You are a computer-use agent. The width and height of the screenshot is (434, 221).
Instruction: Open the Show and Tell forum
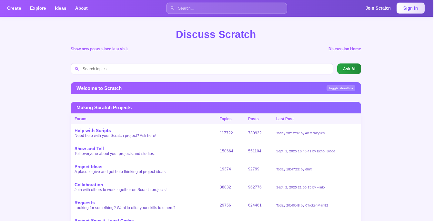coord(89,149)
